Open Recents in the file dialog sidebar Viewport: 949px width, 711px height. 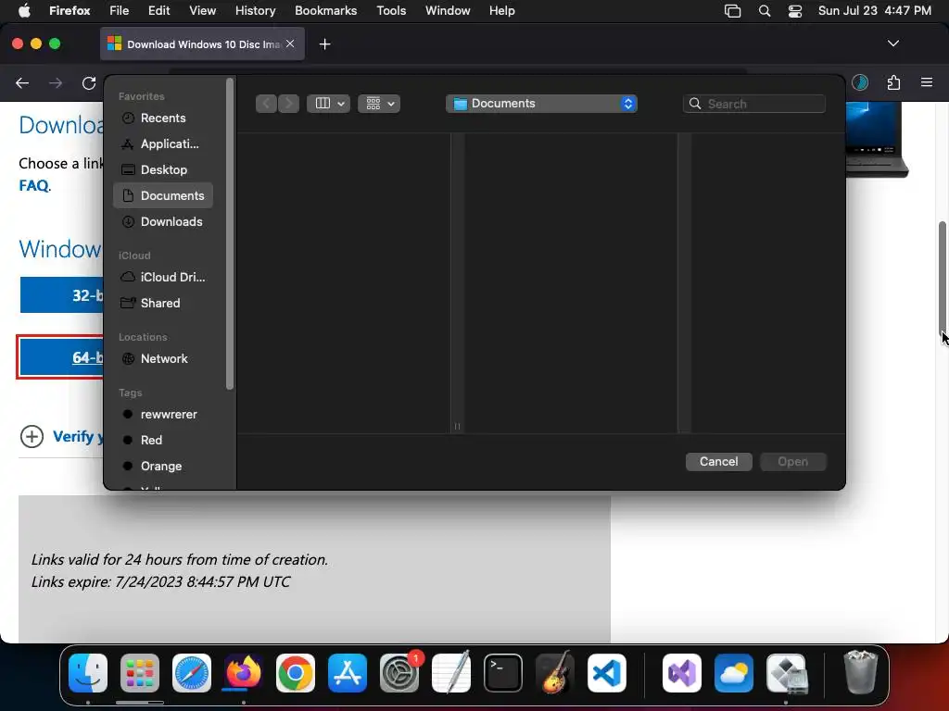tap(162, 118)
